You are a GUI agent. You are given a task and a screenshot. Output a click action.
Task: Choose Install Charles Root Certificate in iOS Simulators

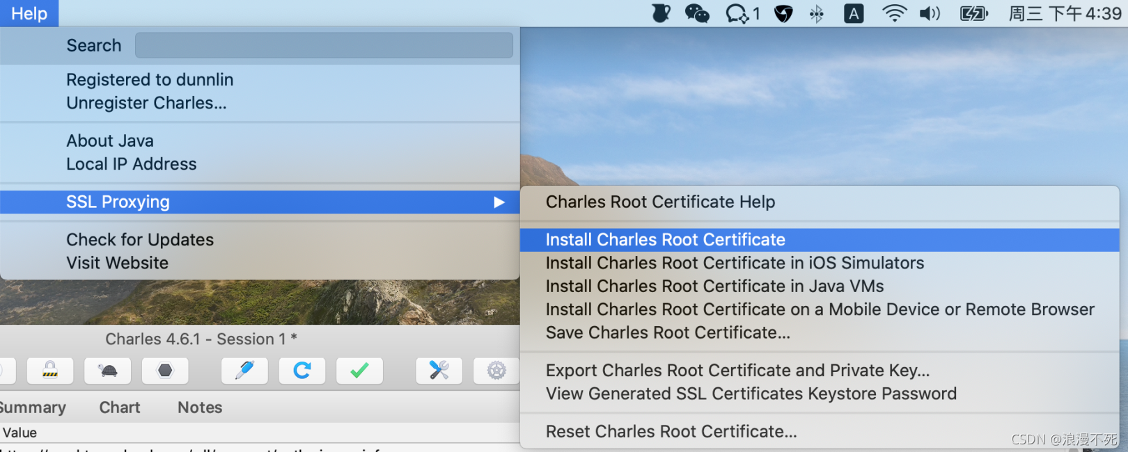[820, 263]
